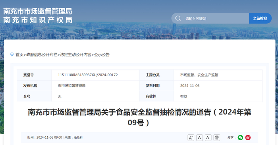Viewport: 278px width, 145px height.
Task: Open the 法定主动公开内容 breadcrumb link
Action: (x=76, y=55)
